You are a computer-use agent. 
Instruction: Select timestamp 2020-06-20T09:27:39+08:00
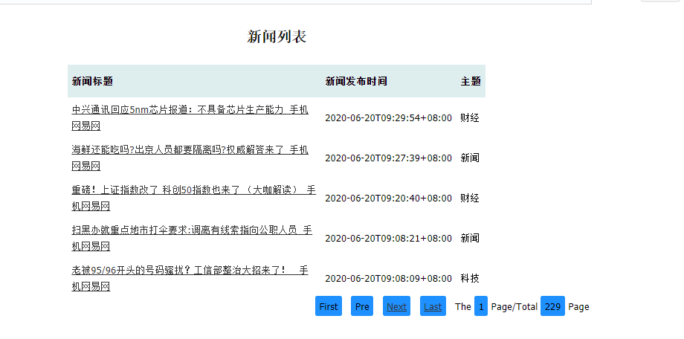pos(388,158)
